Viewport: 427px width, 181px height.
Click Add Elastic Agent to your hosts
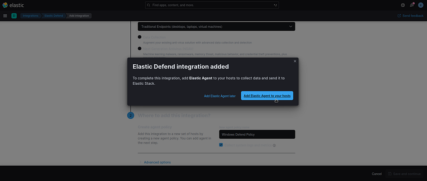[267, 96]
